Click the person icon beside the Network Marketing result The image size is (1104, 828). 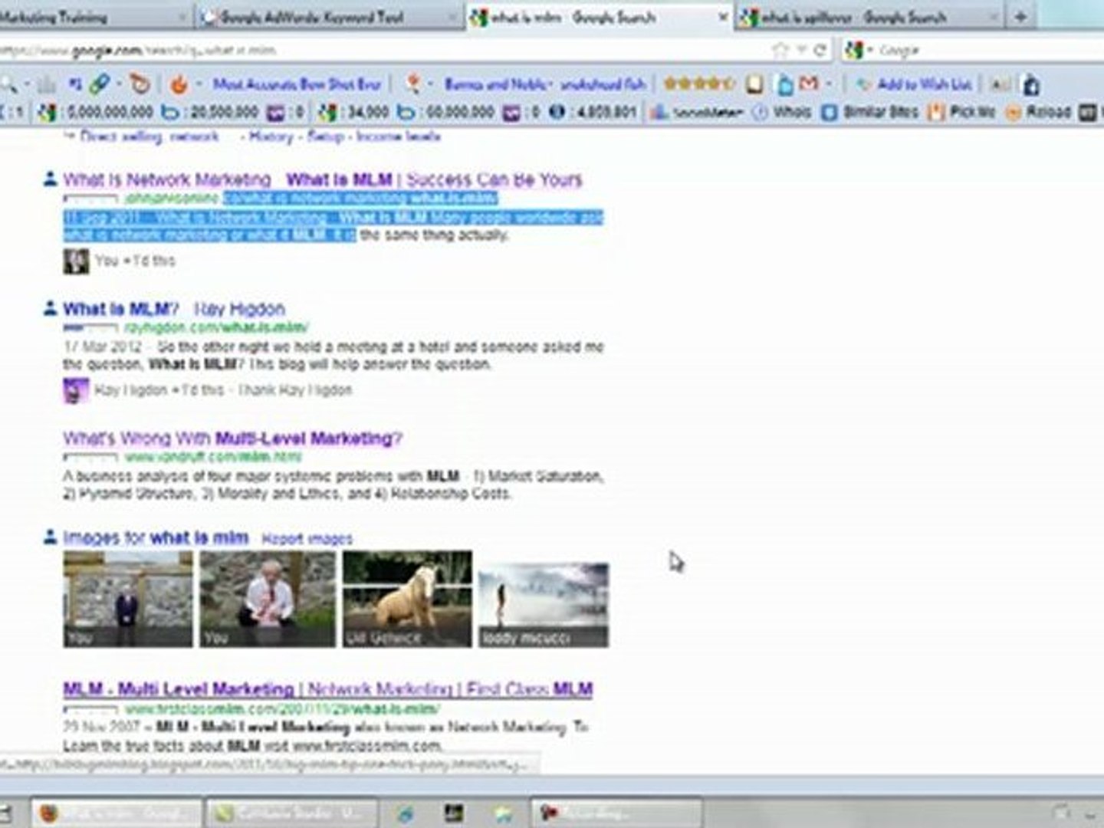click(x=50, y=179)
